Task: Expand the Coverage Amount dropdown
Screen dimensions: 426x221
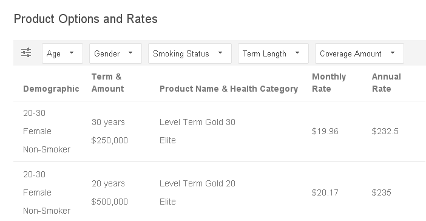Action: click(359, 53)
